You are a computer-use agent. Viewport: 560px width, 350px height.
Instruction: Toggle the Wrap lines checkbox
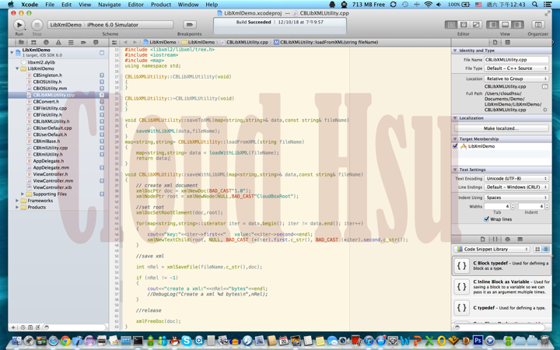(486, 219)
